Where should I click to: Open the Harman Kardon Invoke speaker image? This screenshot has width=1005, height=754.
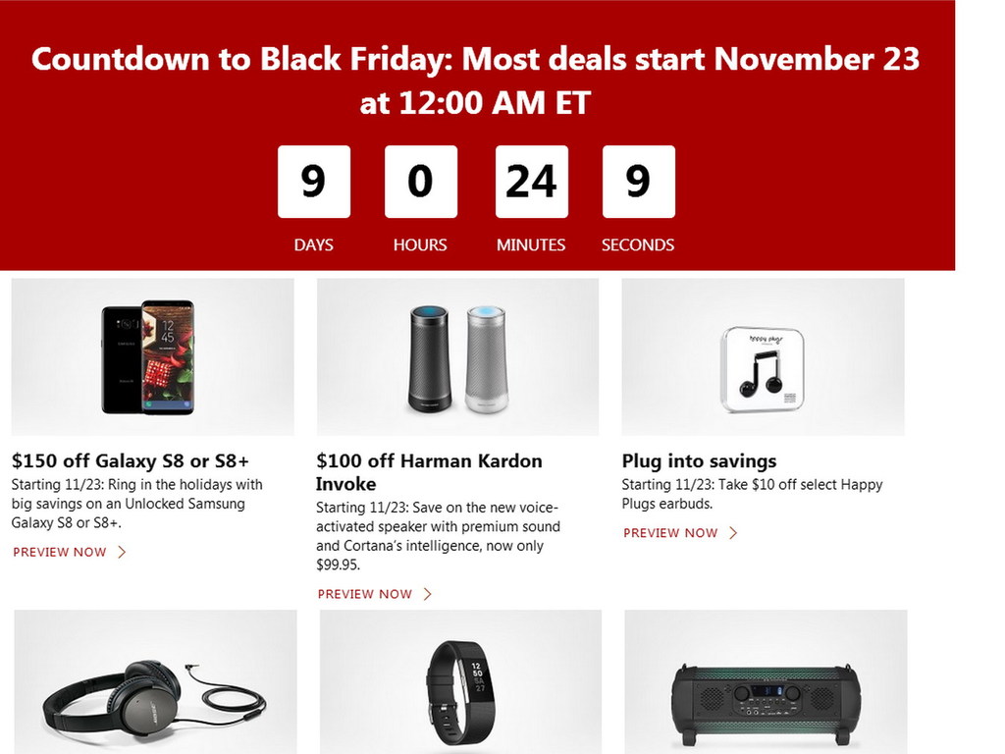pos(457,356)
